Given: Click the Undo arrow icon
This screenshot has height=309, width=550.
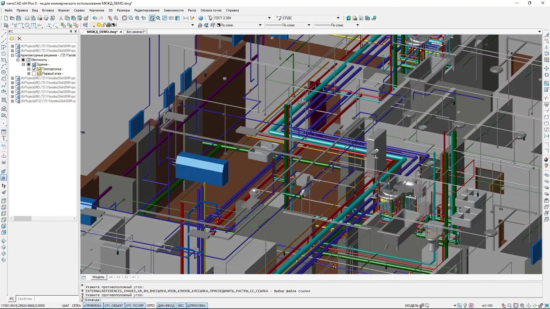Looking at the screenshot, I should click(x=95, y=18).
